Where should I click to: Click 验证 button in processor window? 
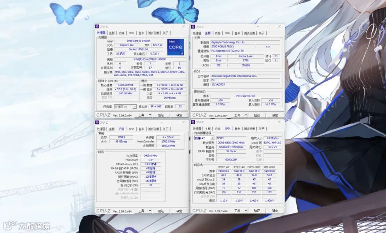coord(161,115)
